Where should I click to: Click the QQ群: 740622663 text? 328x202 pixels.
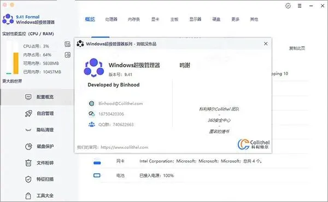[x=116, y=124]
